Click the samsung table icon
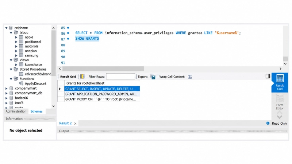This screenshot has width=292, height=164. click(x=21, y=55)
